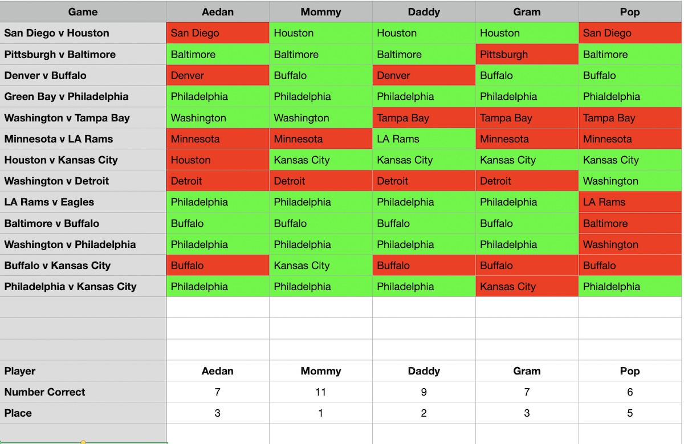
Task: Click Gram's red Pittsburgh pick cell
Action: tap(527, 55)
